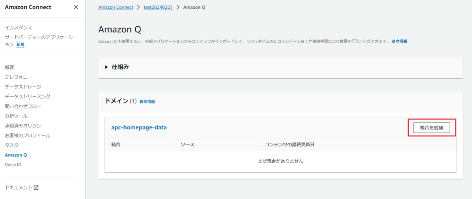The image size is (472, 199).
Task: Select Amazon Q in the sidebar
Action: click(x=16, y=155)
